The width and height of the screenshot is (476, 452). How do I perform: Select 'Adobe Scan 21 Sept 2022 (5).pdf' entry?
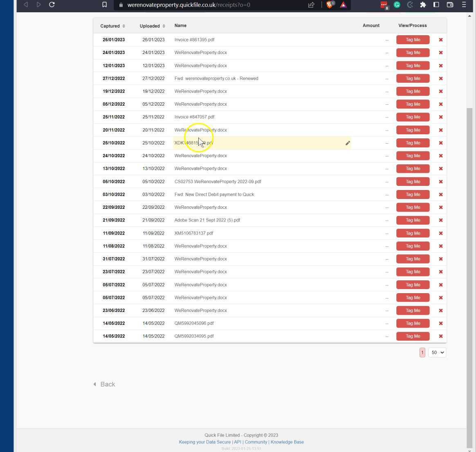[207, 220]
